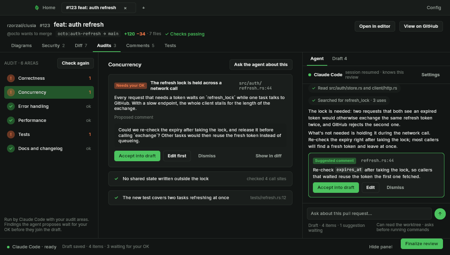Open the Comments tab

pyautogui.click(x=140, y=46)
